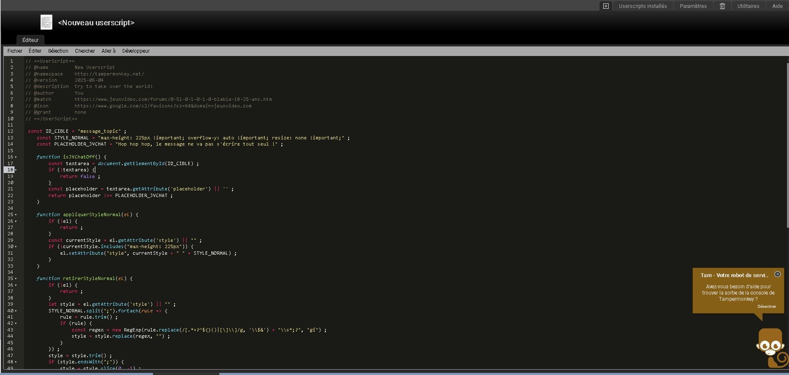Open the Fichier menu

(15, 51)
